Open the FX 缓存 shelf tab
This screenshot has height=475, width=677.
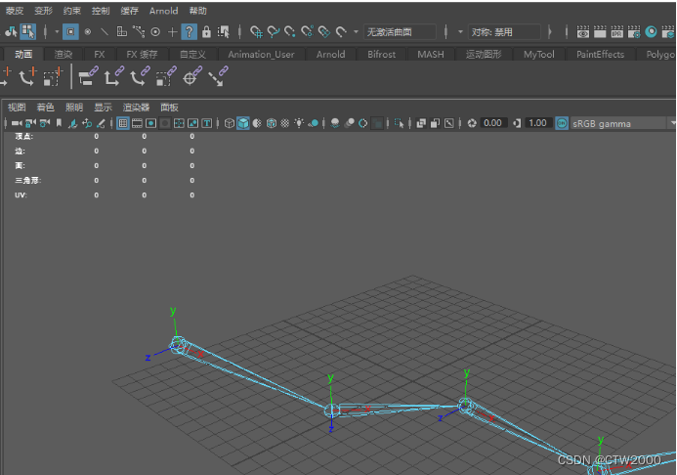(142, 55)
